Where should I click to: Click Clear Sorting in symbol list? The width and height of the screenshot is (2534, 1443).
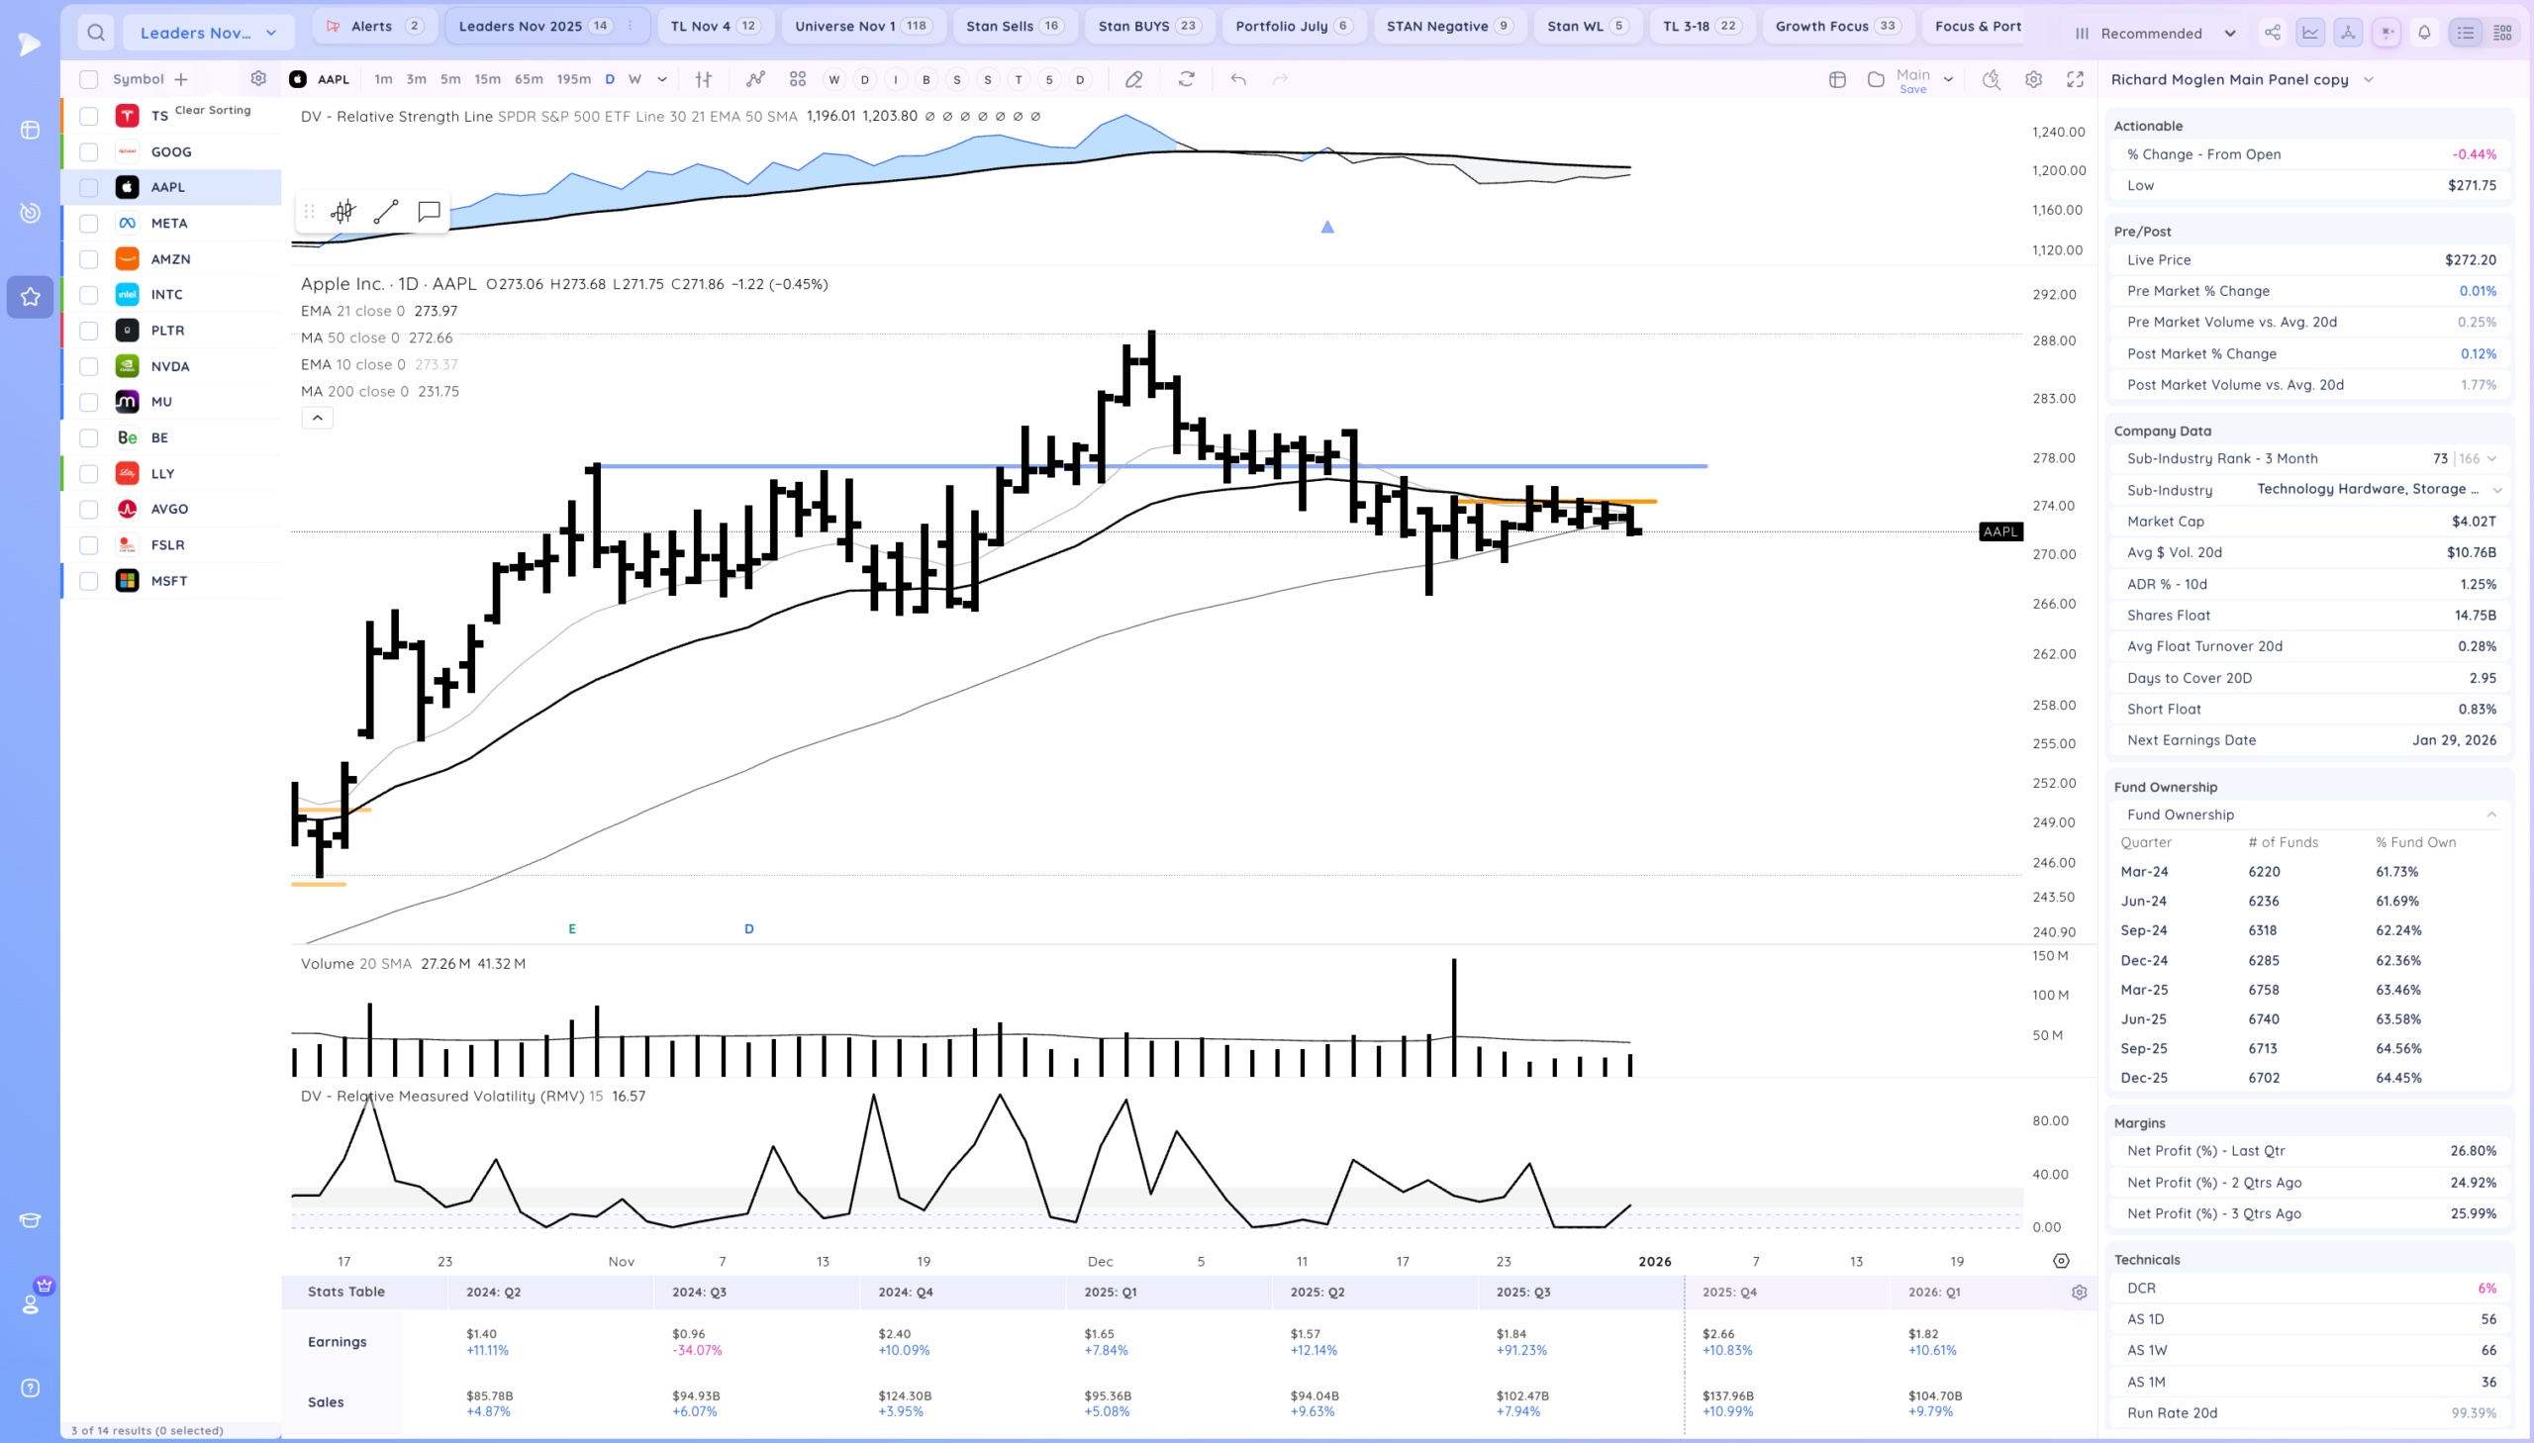(212, 110)
